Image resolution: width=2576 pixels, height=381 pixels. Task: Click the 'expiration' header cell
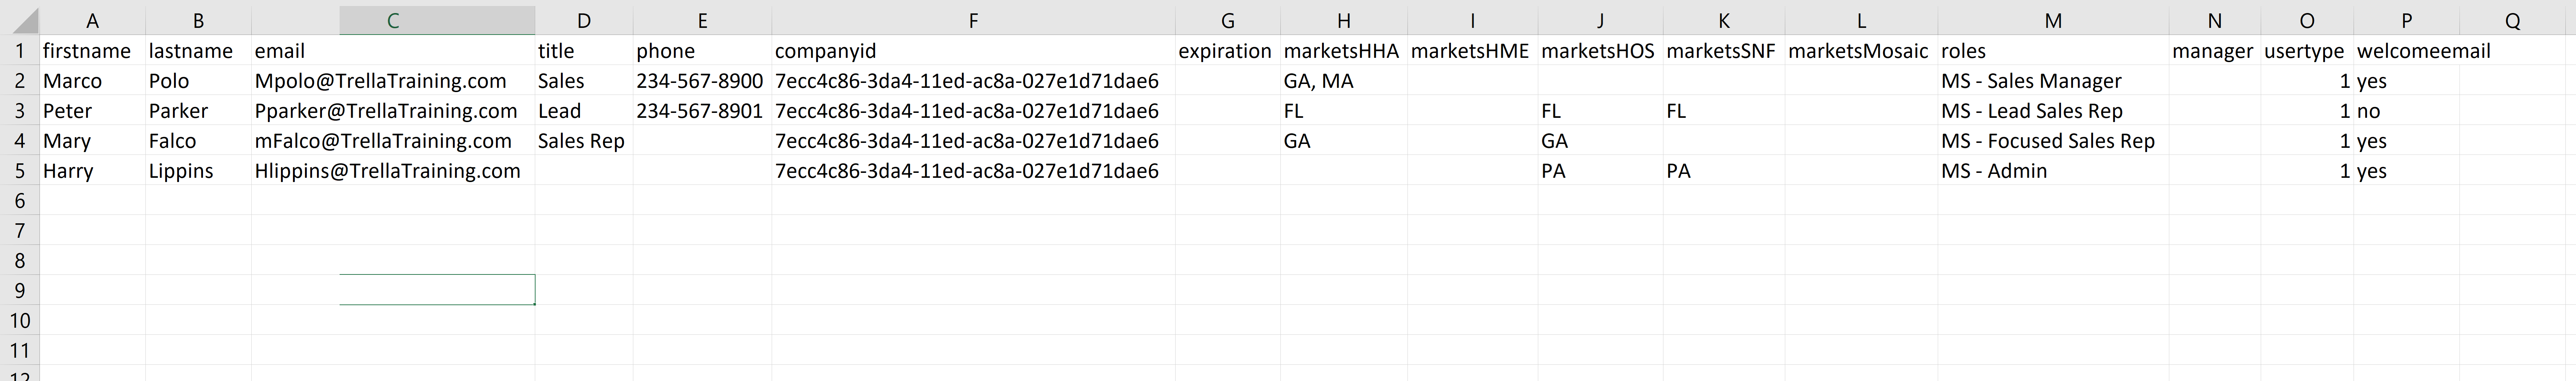coord(1228,51)
